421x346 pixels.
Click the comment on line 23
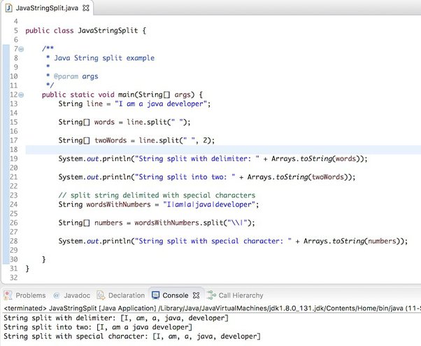pyautogui.click(x=157, y=195)
